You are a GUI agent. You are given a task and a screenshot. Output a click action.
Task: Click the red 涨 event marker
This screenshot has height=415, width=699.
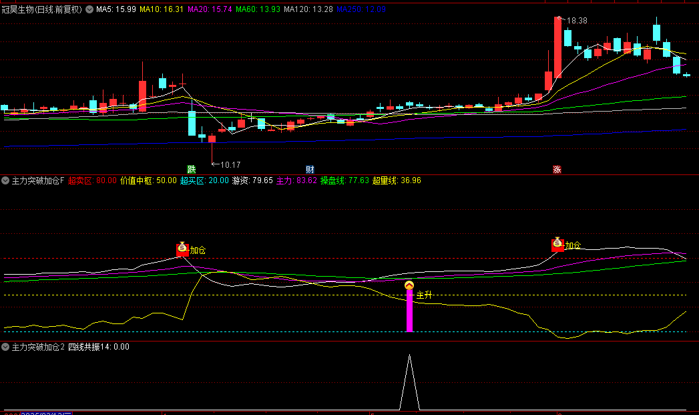(557, 169)
